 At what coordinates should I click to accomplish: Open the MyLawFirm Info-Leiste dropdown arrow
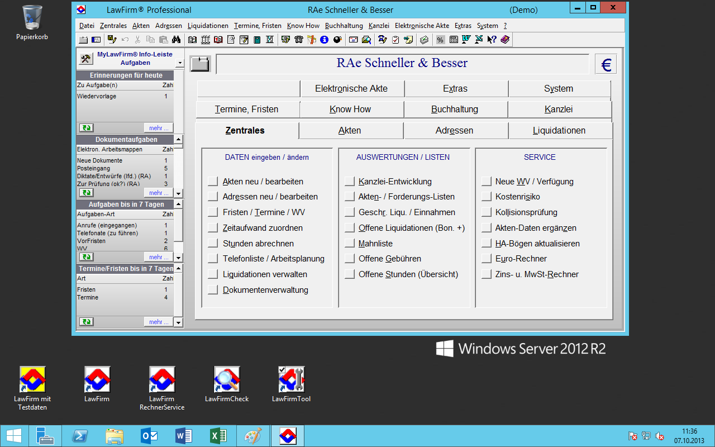pos(179,63)
